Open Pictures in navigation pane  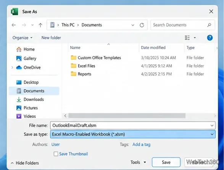(31, 108)
